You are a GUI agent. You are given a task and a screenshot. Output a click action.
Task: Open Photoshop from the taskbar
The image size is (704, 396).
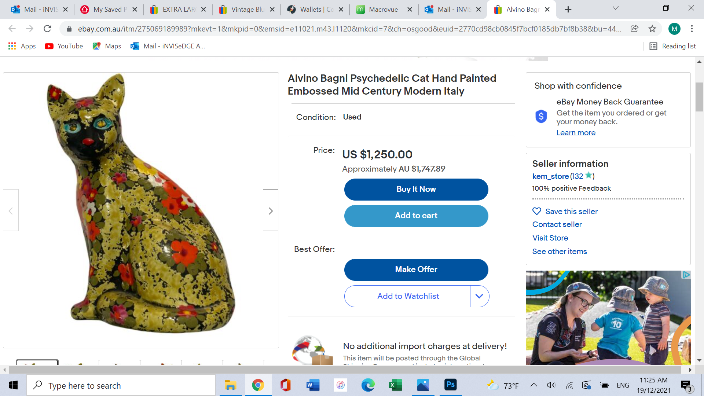pos(450,385)
